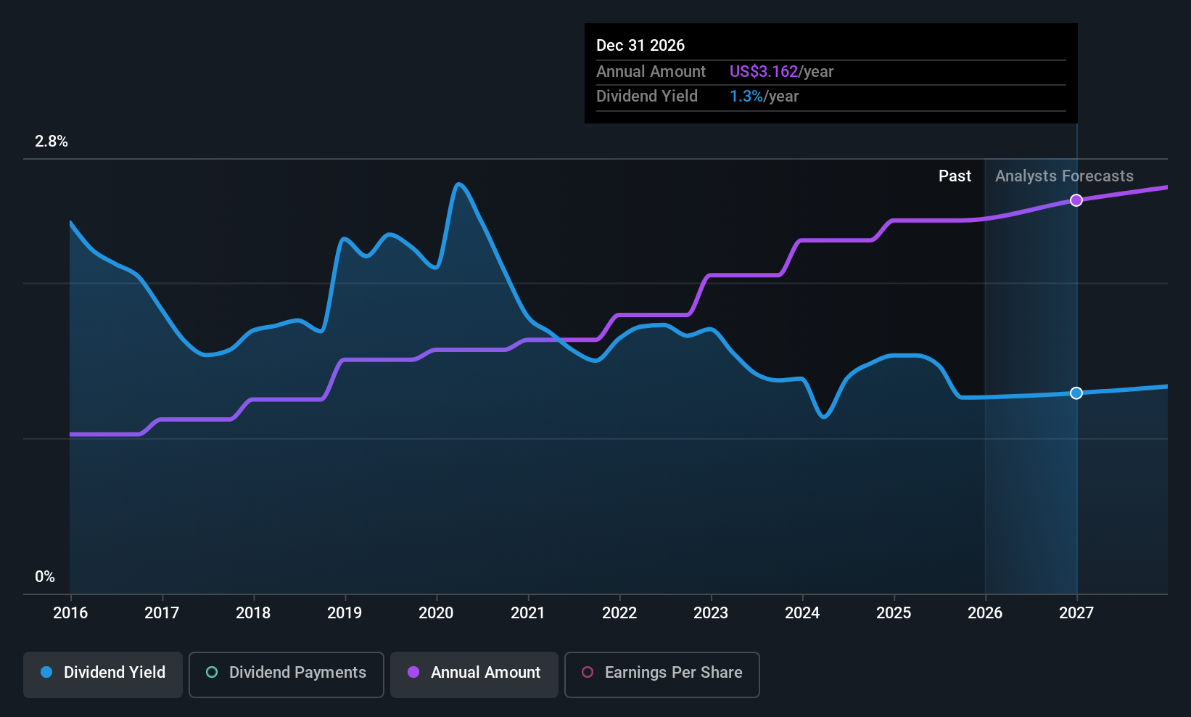Click the 2016 x-axis label
Viewport: 1191px width, 717px height.
click(x=70, y=613)
